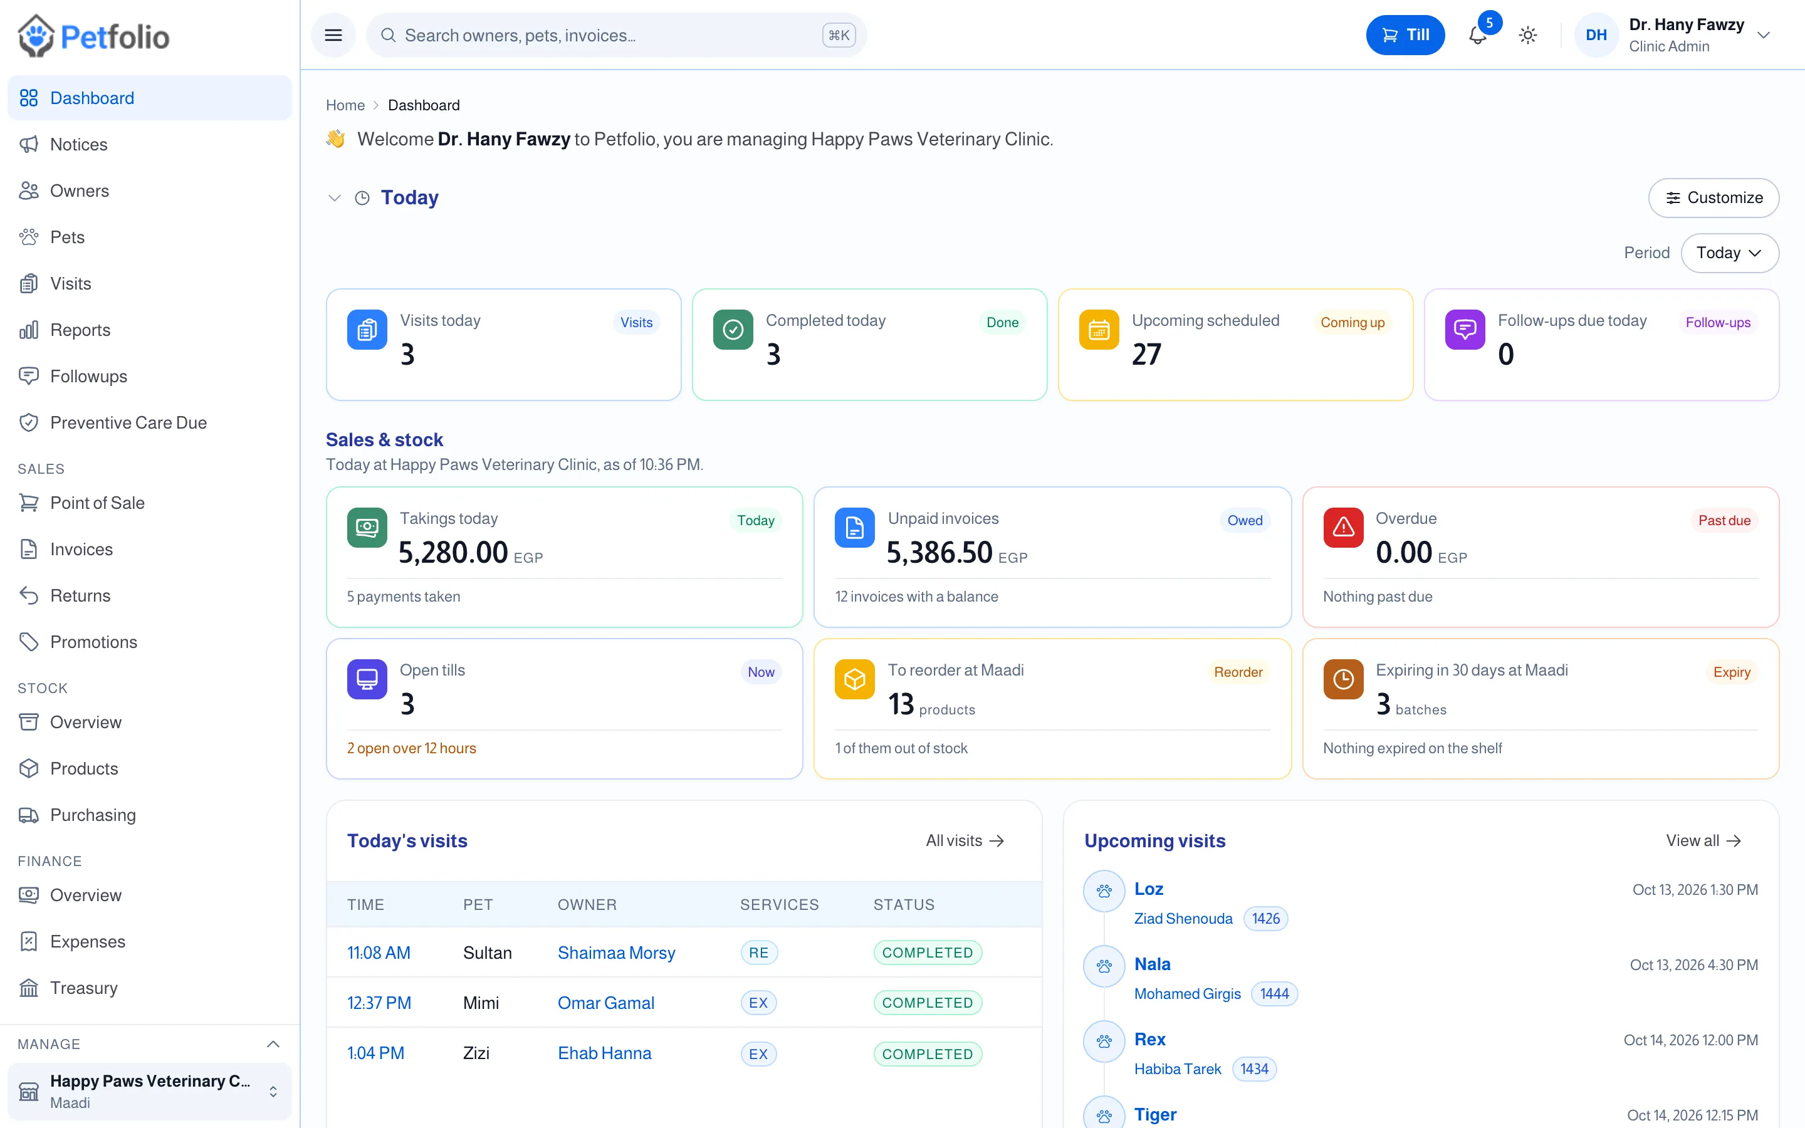Click the To reorder box icon

point(855,679)
